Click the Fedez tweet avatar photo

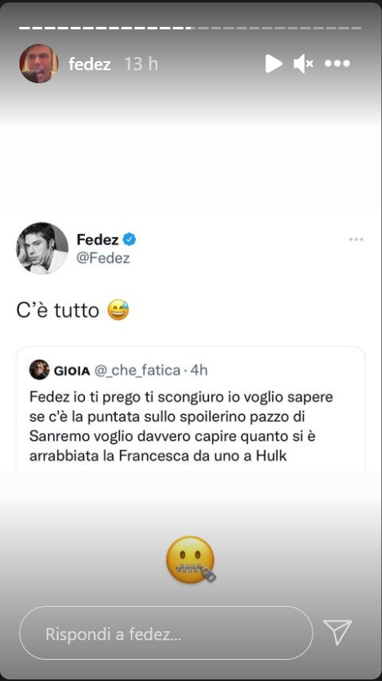tap(42, 248)
